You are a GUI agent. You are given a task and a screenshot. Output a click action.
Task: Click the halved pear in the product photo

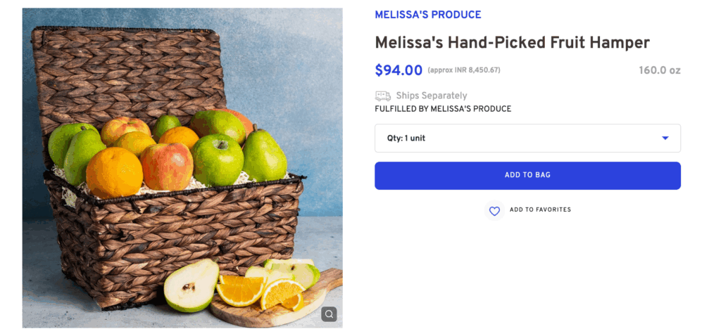pos(190,285)
